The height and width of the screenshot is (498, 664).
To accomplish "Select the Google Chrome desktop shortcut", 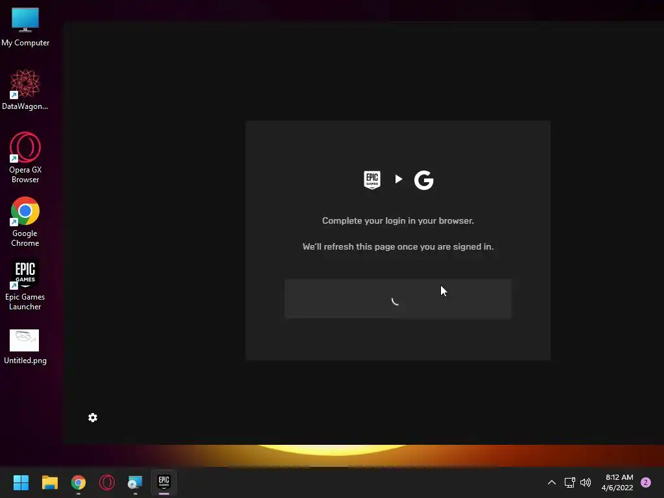I will click(25, 222).
